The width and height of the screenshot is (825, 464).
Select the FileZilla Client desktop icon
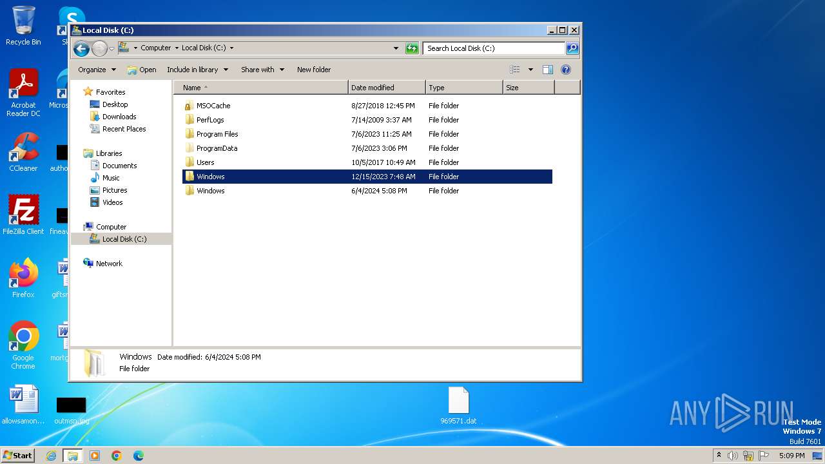[23, 215]
